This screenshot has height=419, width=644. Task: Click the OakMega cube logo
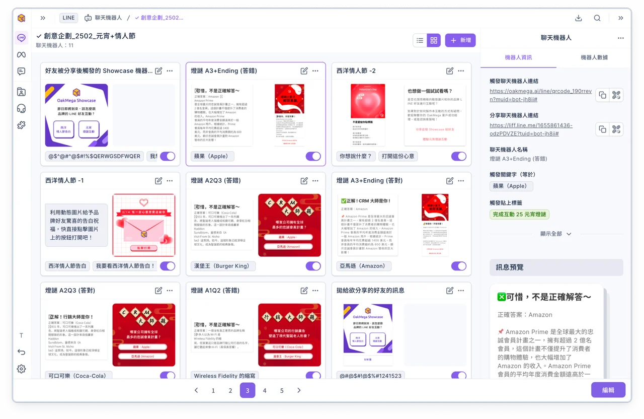21,18
